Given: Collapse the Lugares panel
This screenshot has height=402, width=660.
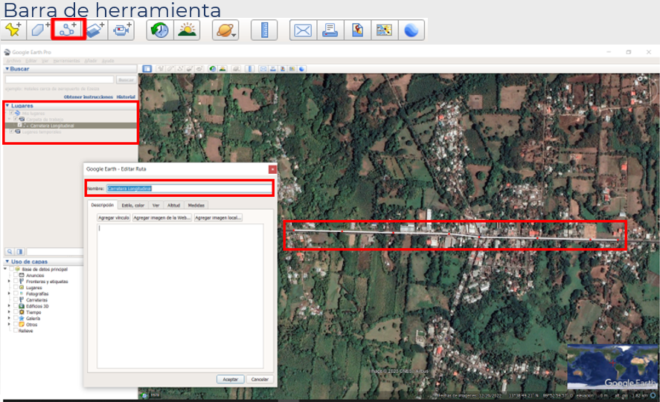Looking at the screenshot, I should pos(7,106).
